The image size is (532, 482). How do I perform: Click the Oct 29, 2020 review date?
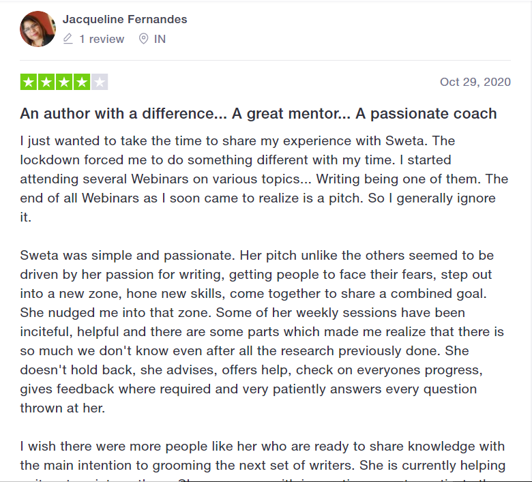[475, 82]
